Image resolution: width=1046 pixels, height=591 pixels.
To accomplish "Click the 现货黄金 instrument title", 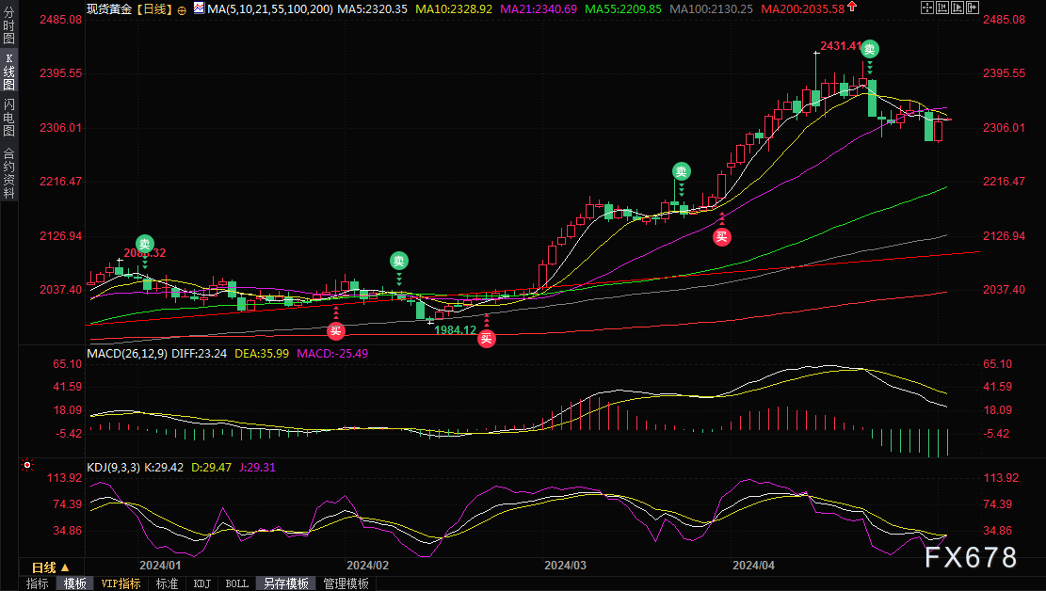I will [110, 9].
